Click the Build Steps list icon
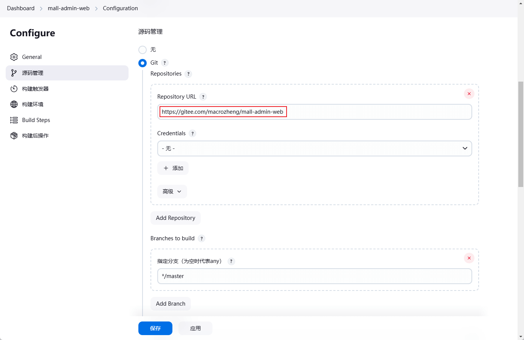 14,120
